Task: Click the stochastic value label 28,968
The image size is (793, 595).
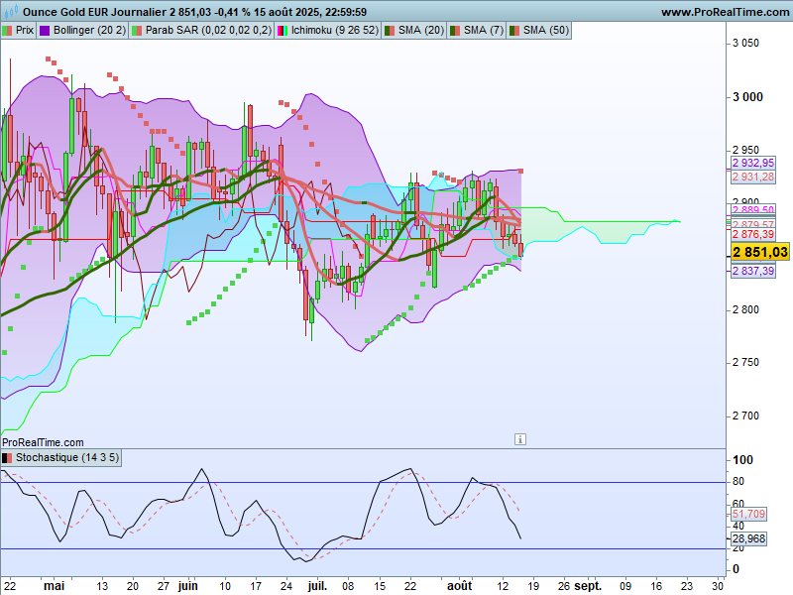Action: pos(748,538)
